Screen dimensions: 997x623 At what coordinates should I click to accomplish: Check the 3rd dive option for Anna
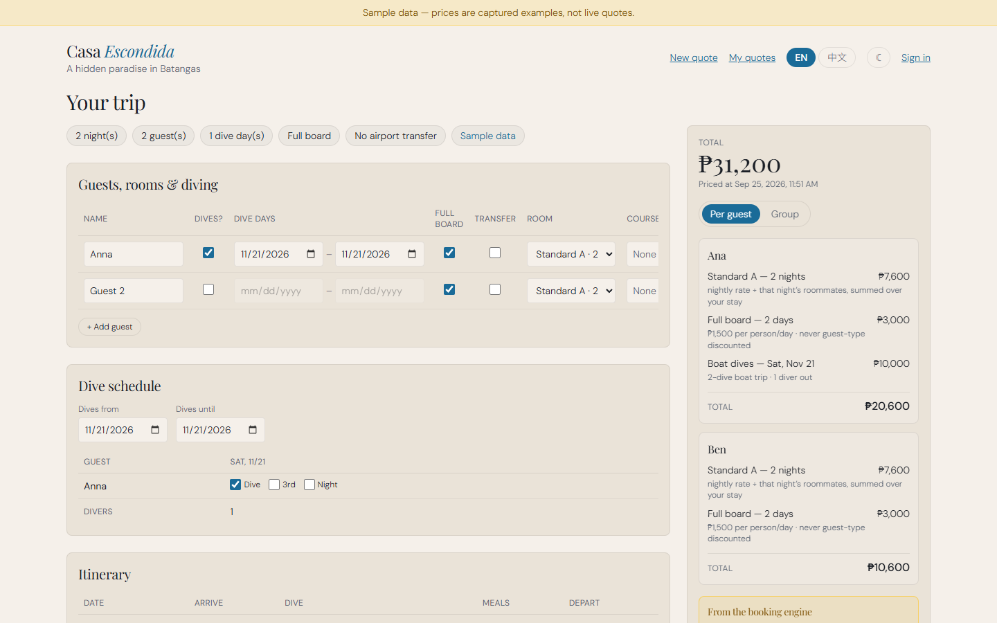click(274, 485)
